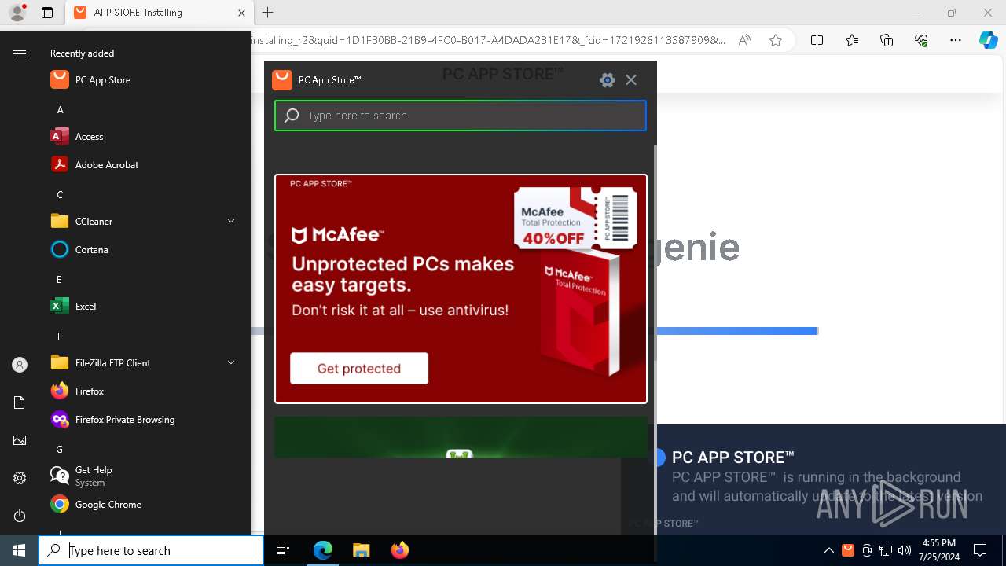Open Browser essentials heart icon
The image size is (1006, 566).
tap(921, 40)
